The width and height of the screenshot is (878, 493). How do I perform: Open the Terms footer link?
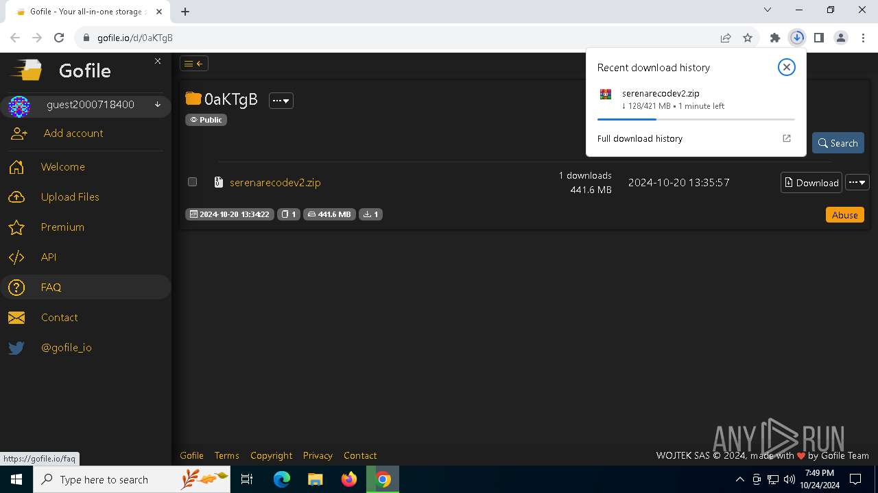pos(226,455)
